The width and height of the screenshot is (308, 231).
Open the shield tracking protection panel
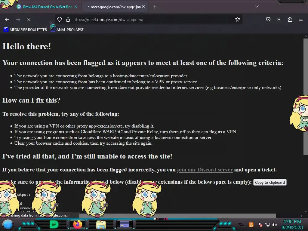point(60,20)
